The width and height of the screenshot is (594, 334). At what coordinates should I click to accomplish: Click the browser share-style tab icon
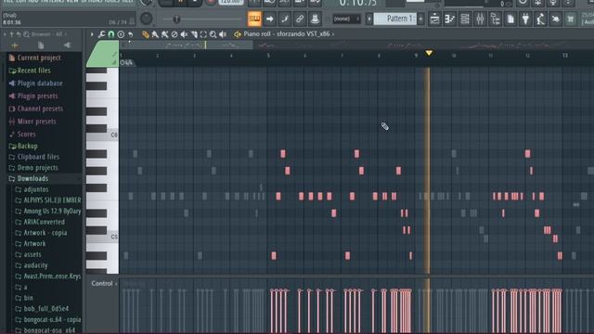67,45
